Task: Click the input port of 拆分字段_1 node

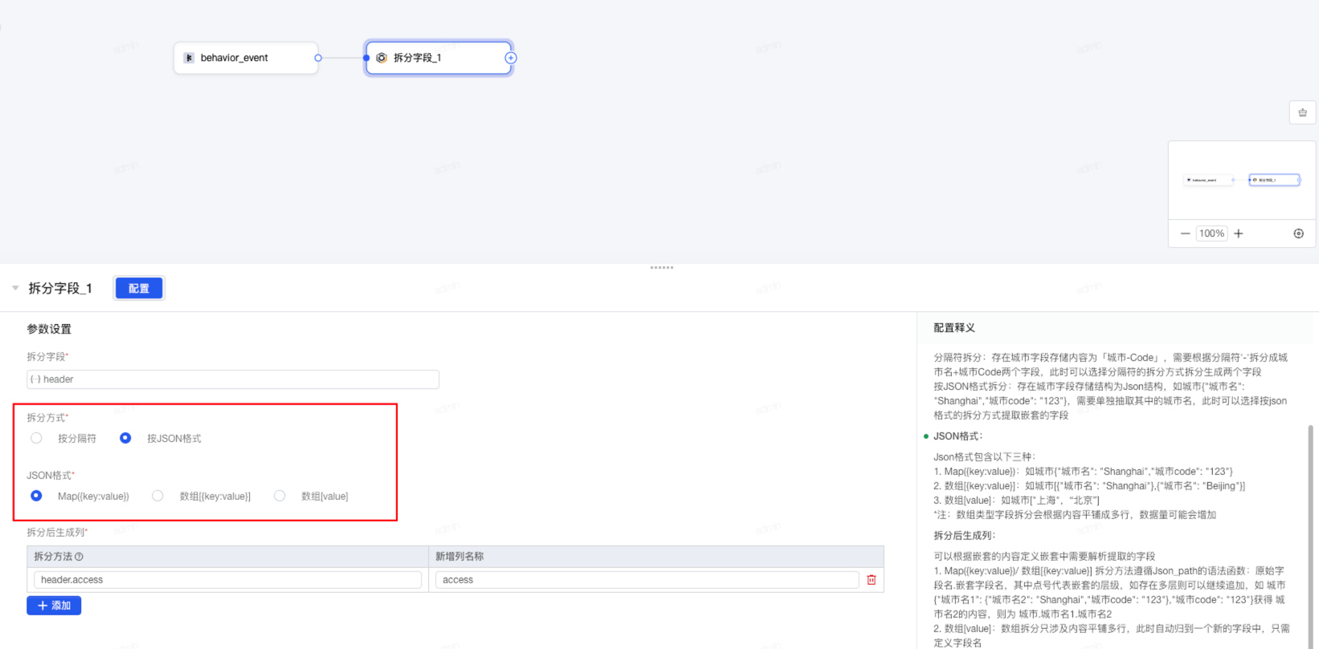Action: [366, 58]
